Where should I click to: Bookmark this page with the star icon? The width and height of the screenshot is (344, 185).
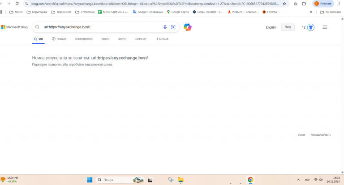click(x=284, y=4)
